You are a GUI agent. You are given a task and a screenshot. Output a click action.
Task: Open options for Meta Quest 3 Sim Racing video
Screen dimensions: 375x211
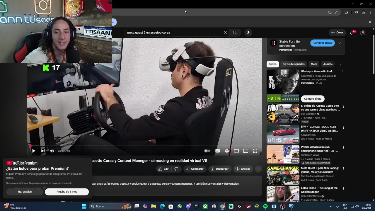343,169
